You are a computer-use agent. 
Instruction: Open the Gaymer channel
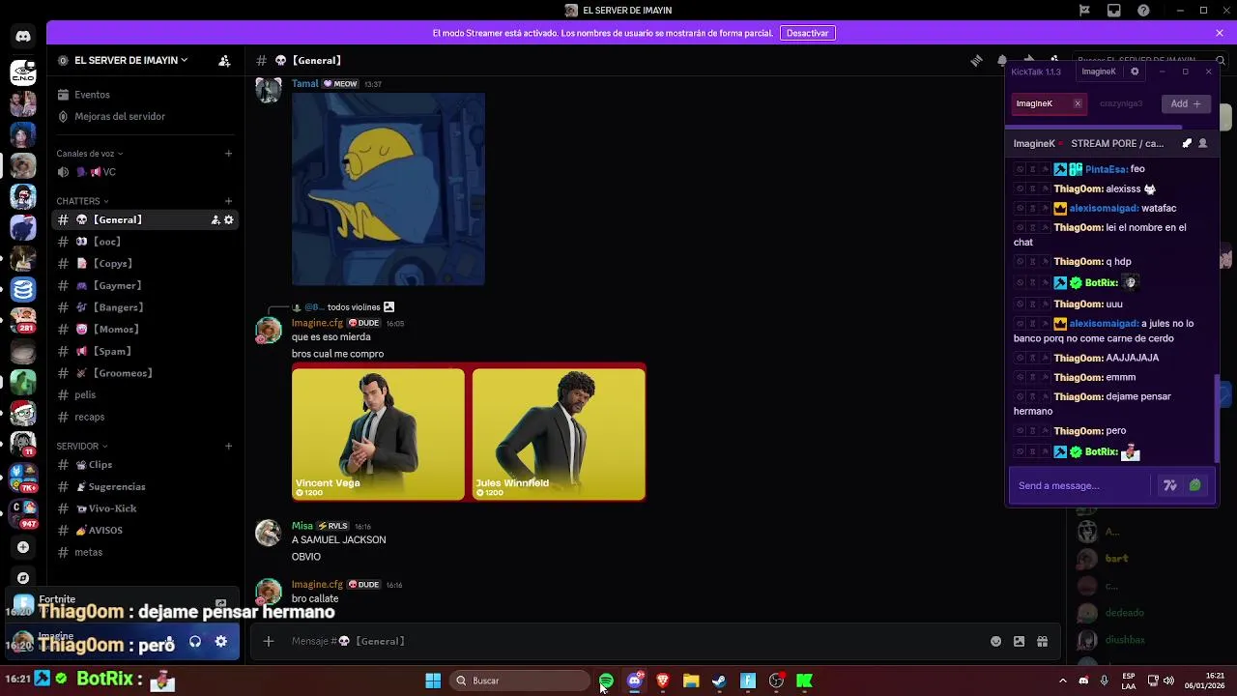(x=145, y=285)
